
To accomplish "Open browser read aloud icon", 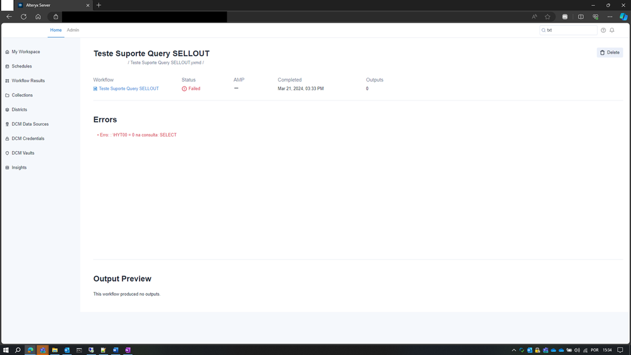I will pos(534,17).
